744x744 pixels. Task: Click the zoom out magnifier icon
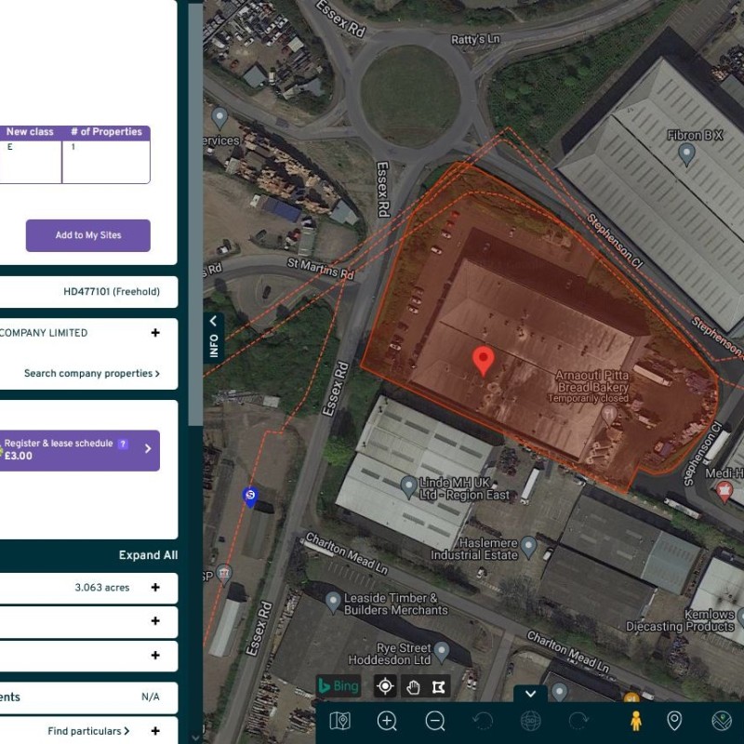[435, 721]
